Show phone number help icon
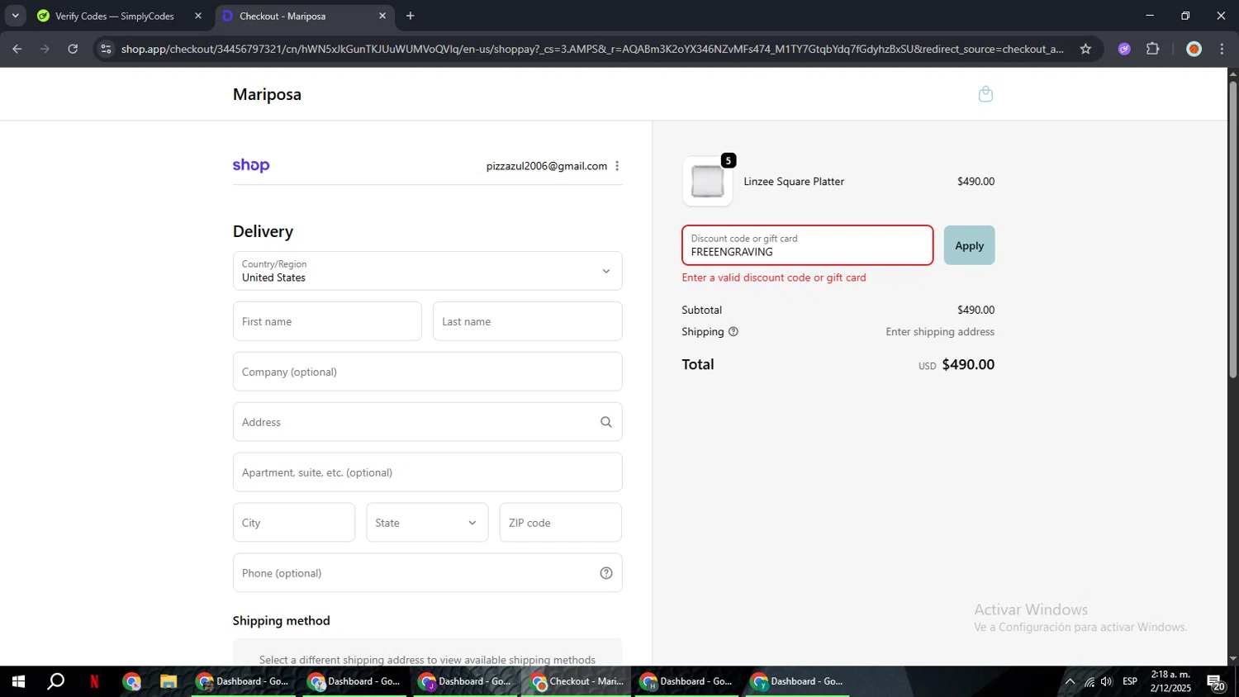 605,573
